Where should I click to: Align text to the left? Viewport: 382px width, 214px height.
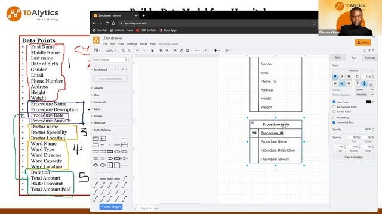[x=335, y=83]
